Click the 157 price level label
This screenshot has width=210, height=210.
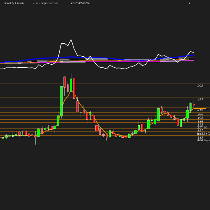point(200,131)
